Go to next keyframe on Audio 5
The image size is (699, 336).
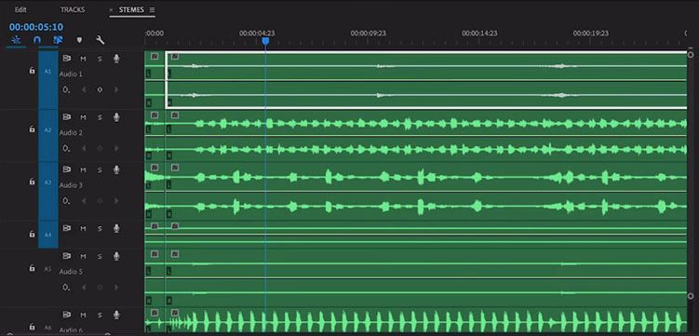coord(116,288)
